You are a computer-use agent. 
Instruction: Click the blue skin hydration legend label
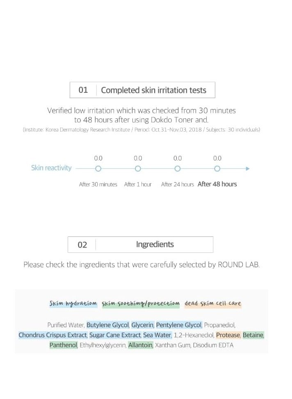click(73, 304)
